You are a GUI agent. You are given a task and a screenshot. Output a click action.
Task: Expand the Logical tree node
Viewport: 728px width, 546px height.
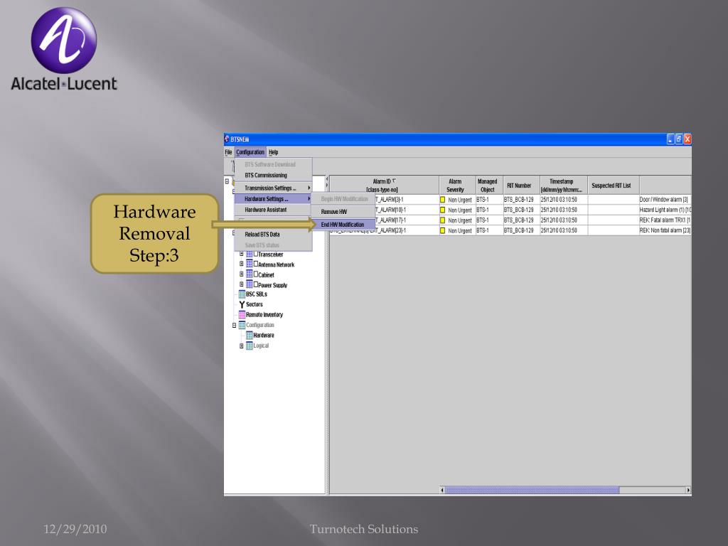pyautogui.click(x=242, y=346)
